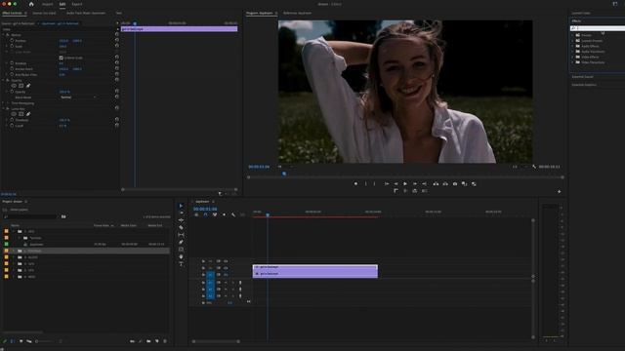Open Blend Mode dropdown set to Normal
This screenshot has width=625, height=351.
(x=78, y=97)
